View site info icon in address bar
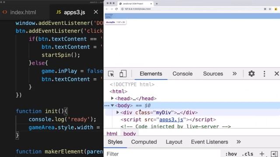 click(x=122, y=9)
